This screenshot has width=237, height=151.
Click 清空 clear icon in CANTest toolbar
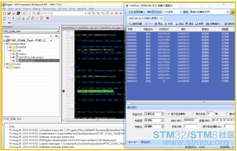186,24
